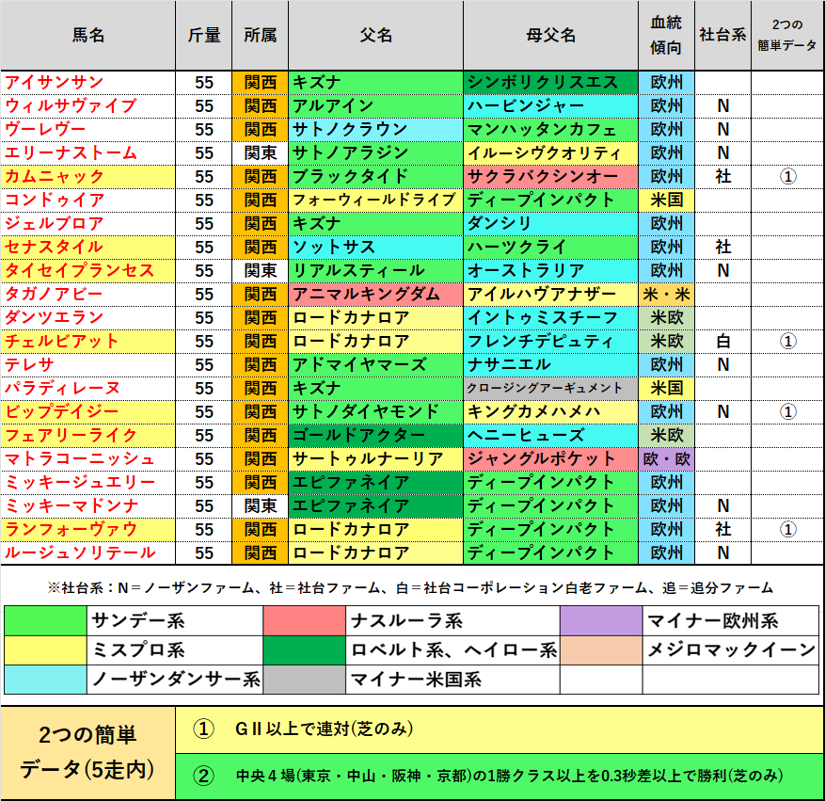Select horse name パラディレーヌ

[87, 389]
